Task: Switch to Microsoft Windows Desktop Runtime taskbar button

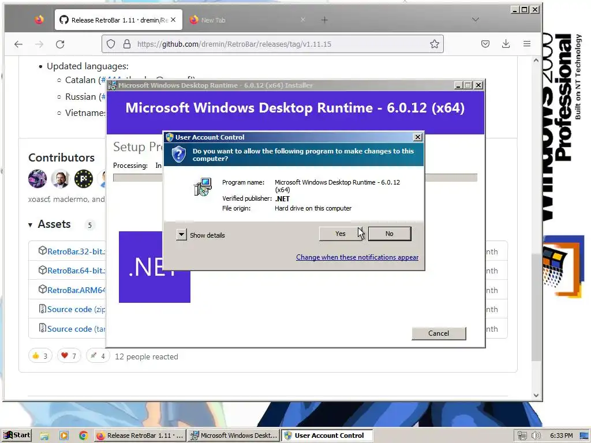Action: coord(233,436)
